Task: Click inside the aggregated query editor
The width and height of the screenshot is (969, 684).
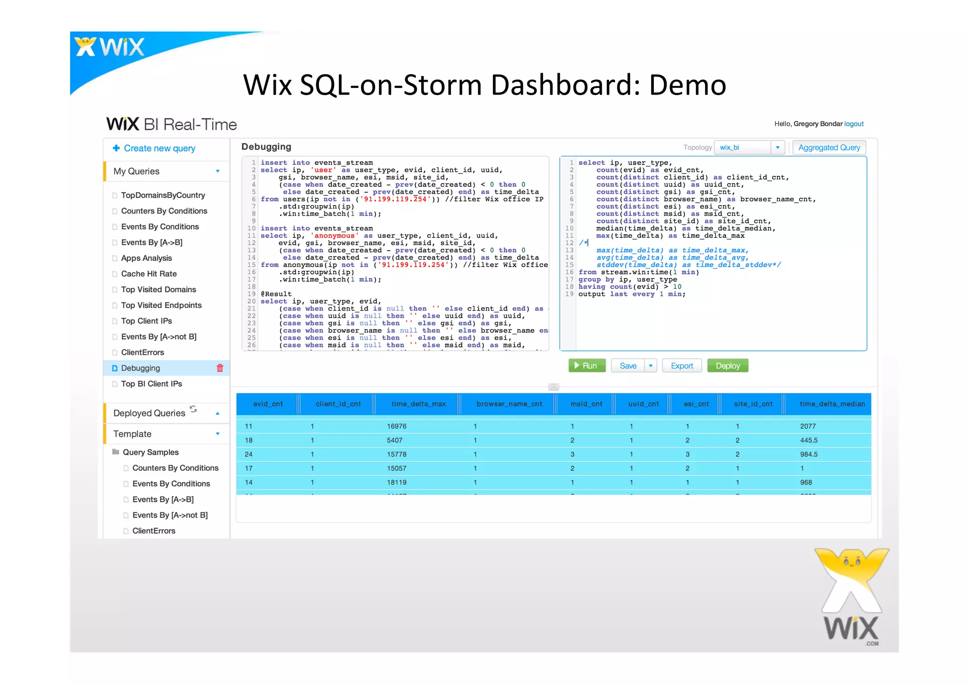Action: [713, 254]
